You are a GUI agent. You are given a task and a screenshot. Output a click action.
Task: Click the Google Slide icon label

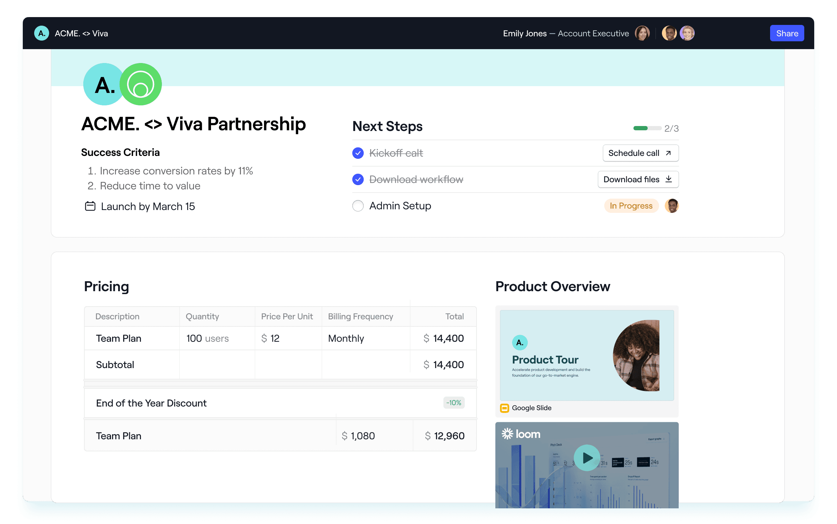tap(505, 408)
